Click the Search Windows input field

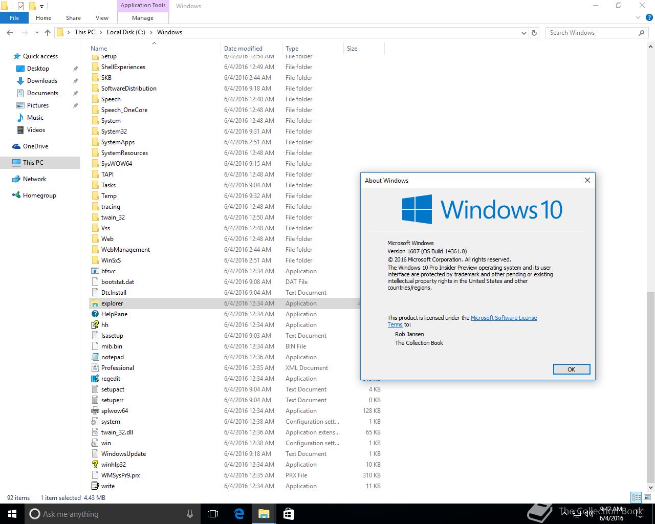click(x=592, y=33)
